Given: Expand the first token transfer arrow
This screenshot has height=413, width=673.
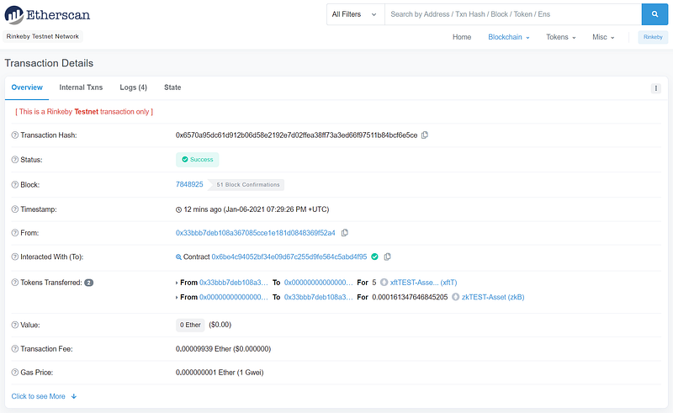Looking at the screenshot, I should [177, 283].
